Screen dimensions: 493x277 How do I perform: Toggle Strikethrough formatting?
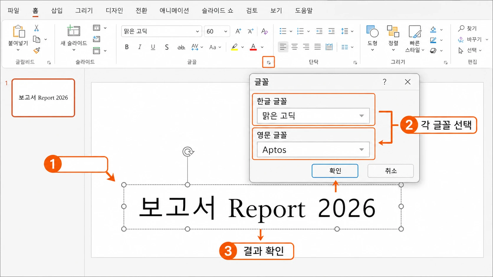click(x=181, y=47)
